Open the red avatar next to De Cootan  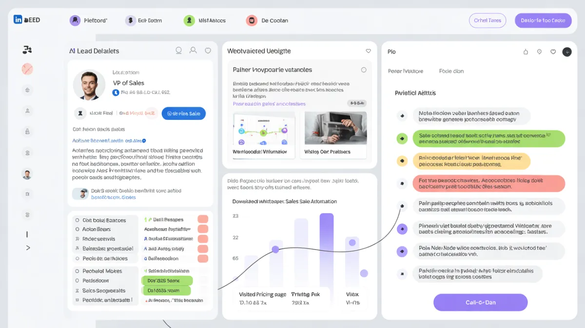(252, 20)
